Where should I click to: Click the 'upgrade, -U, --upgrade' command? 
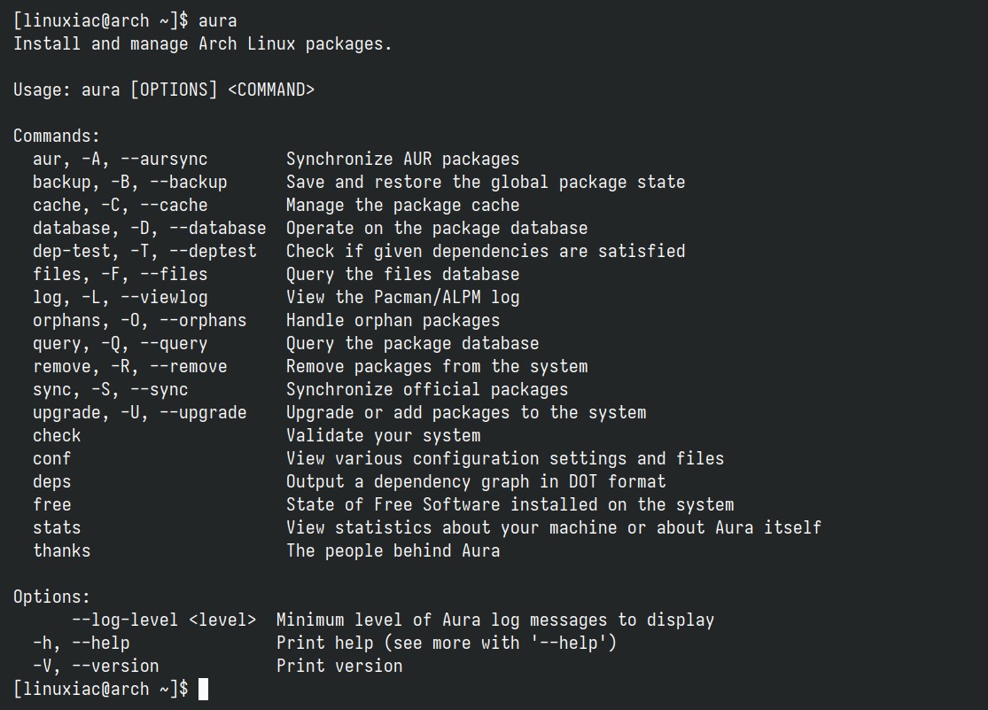click(139, 412)
